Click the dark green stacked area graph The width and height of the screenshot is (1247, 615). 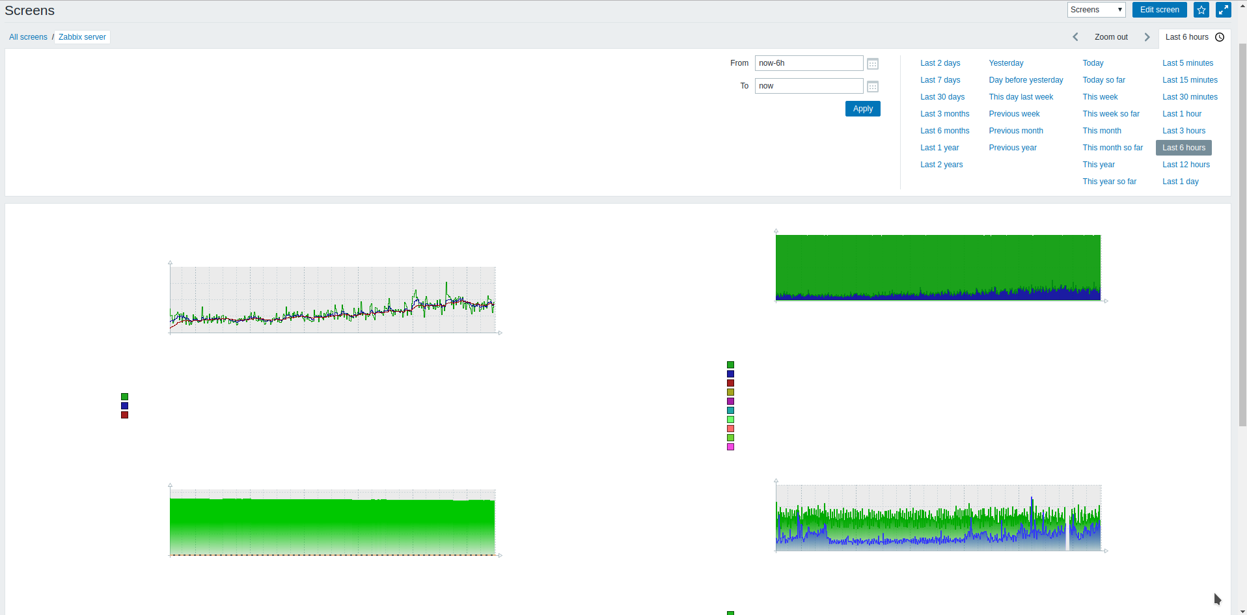pos(939,267)
